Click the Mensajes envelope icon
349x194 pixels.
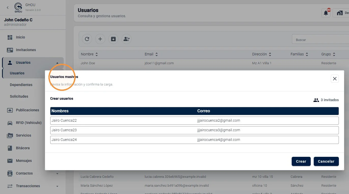pyautogui.click(x=10, y=161)
